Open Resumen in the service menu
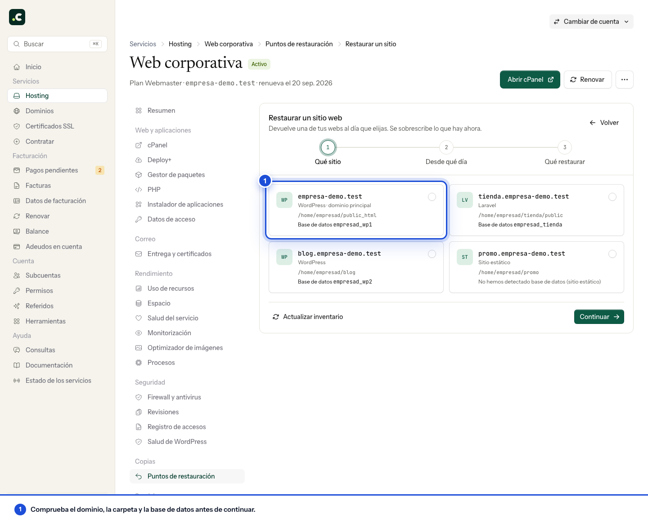Viewport: 648px width, 523px height. pyautogui.click(x=187, y=111)
